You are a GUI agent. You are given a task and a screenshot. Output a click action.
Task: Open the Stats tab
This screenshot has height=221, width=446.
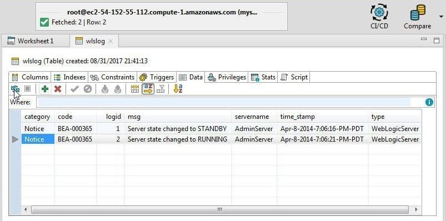(x=263, y=77)
